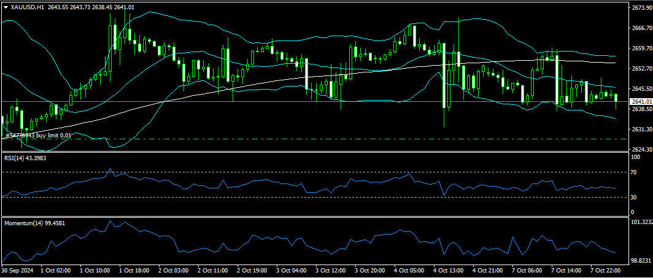This screenshot has height=278, width=653.
Task: Click the RSI 30 level scale label
Action: click(635, 197)
